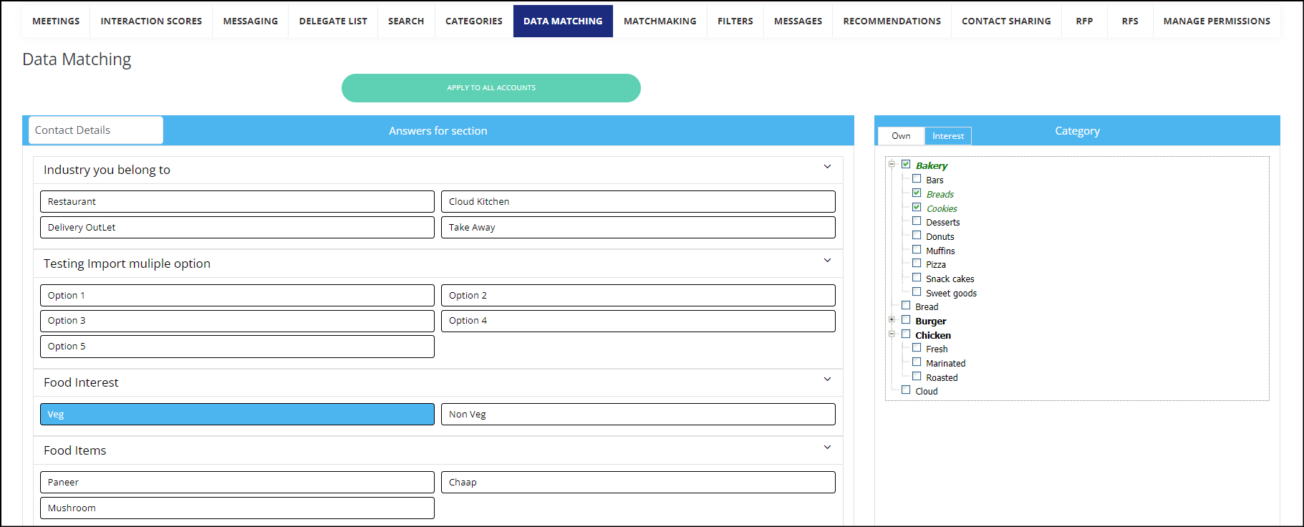Image resolution: width=1304 pixels, height=527 pixels.
Task: Select the Non Veg answer
Action: point(637,415)
